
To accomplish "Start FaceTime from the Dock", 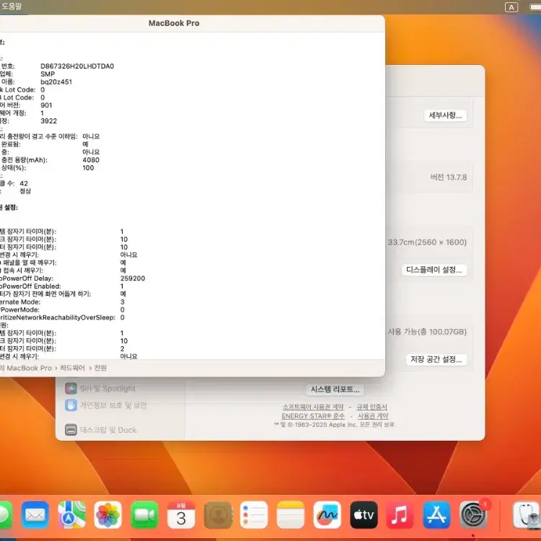I will click(144, 515).
